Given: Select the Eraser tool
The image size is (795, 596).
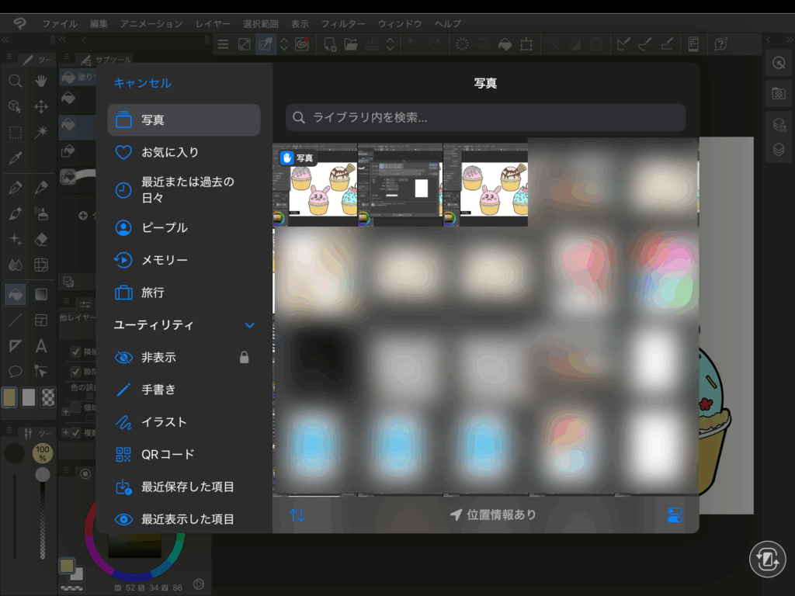Looking at the screenshot, I should pos(41,239).
